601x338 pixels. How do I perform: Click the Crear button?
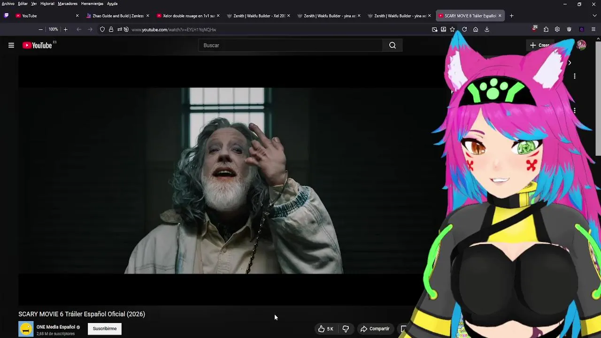(x=540, y=46)
